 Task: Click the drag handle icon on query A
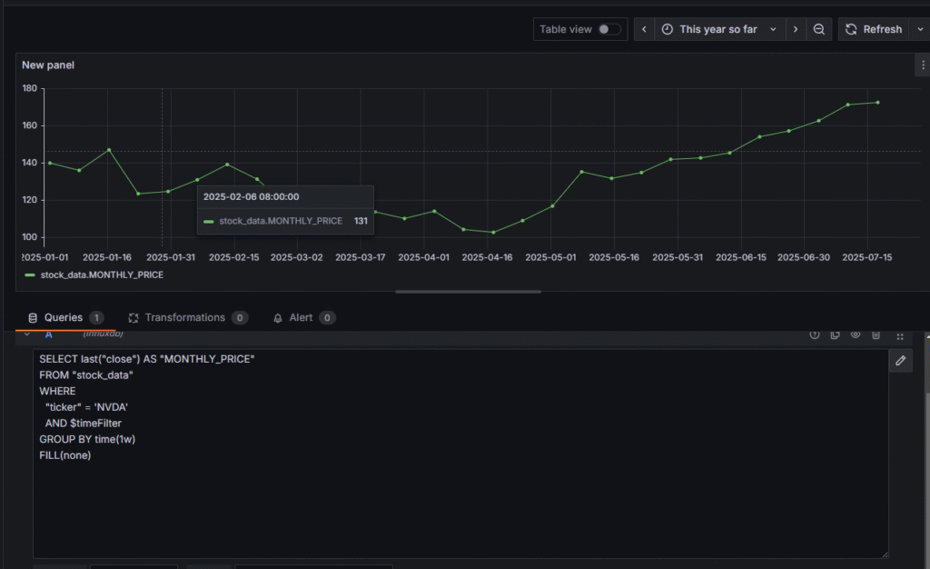899,334
